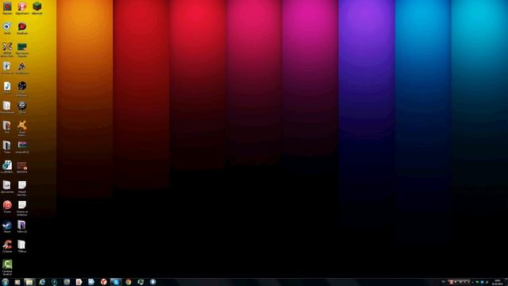Viewport: 508px width, 286px height.
Task: Click the Show desktop strip
Action: coord(506,282)
